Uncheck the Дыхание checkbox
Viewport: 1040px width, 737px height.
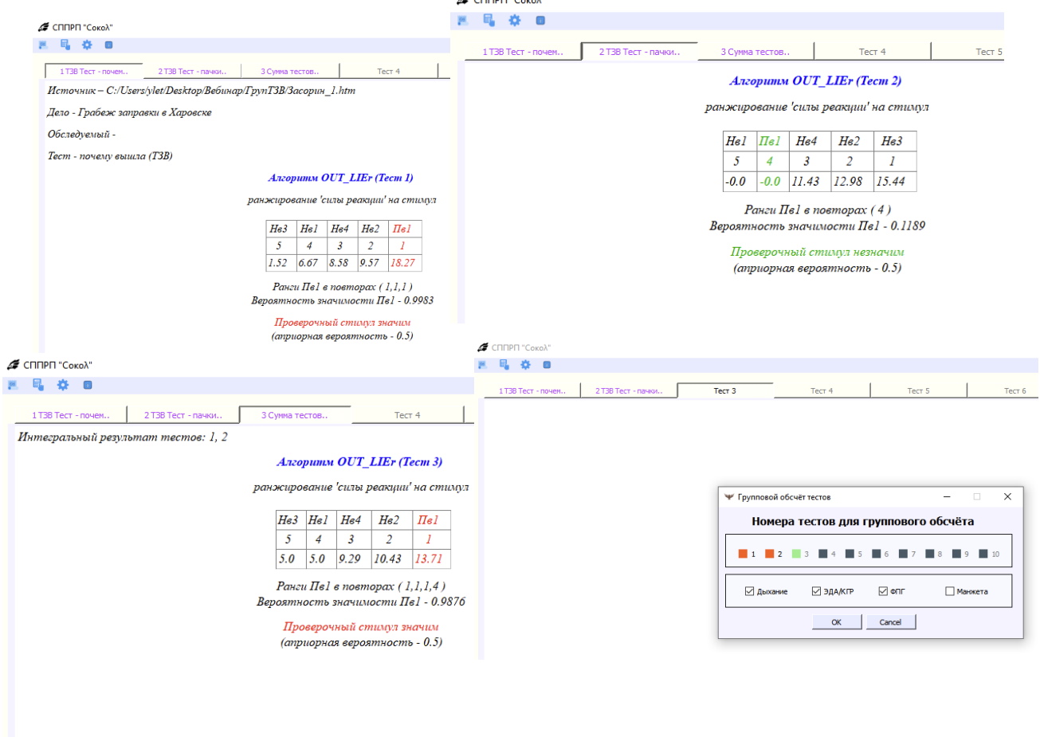pos(749,591)
